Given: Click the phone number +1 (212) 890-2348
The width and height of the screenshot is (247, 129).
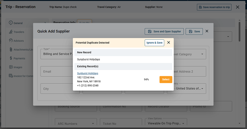Looking at the screenshot, I should tap(88, 85).
